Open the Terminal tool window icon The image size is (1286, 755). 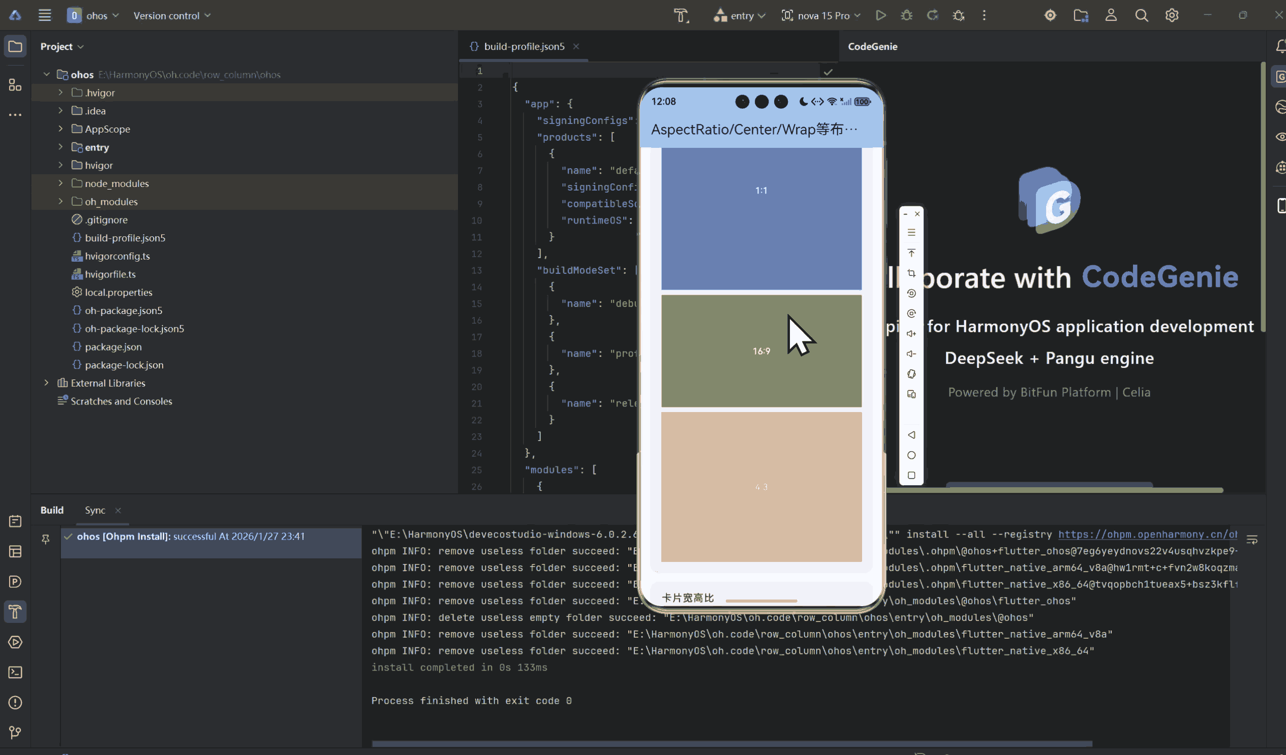pyautogui.click(x=15, y=672)
